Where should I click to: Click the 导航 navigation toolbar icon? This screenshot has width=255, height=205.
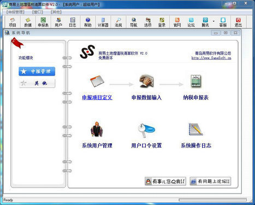point(134,22)
